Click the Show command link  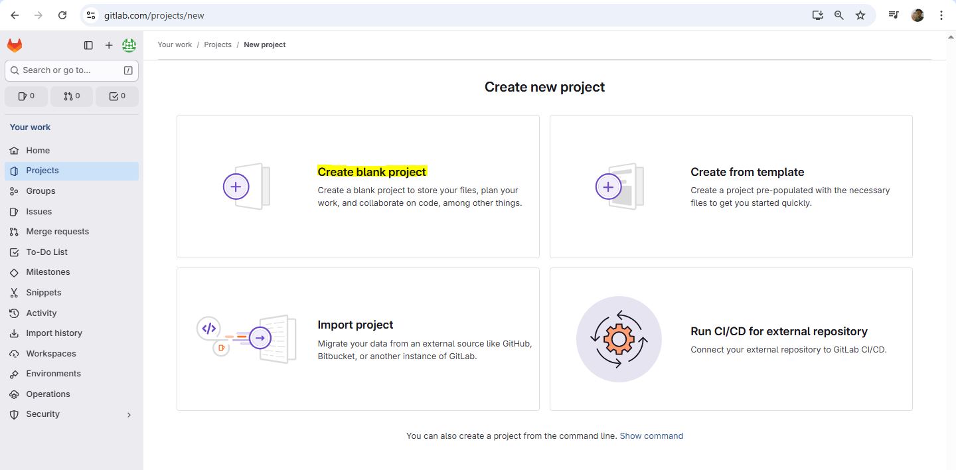pyautogui.click(x=651, y=436)
